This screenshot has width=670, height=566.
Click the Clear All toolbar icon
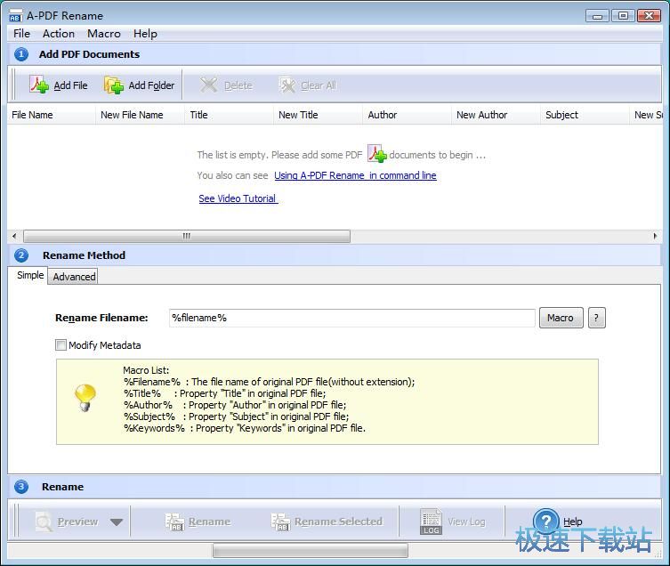click(287, 85)
